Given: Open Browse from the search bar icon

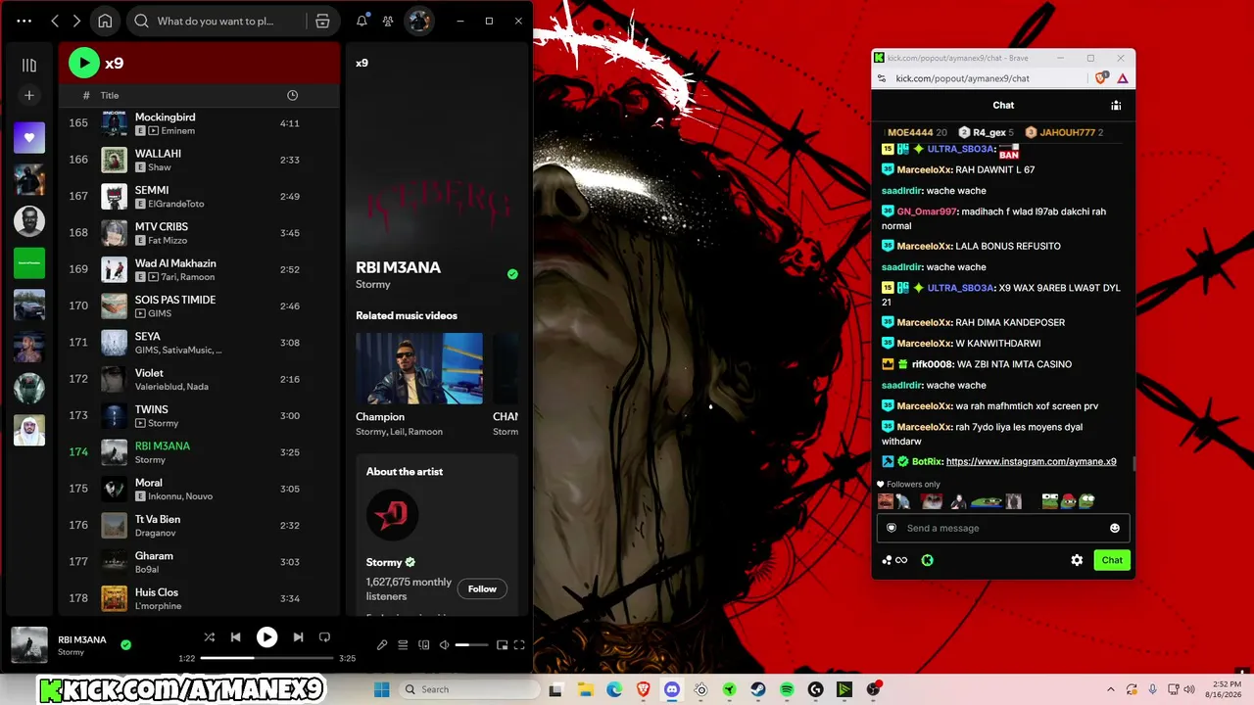Looking at the screenshot, I should coord(322,21).
